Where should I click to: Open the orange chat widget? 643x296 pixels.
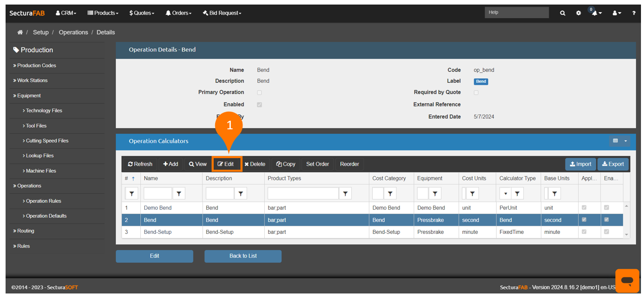pyautogui.click(x=627, y=280)
